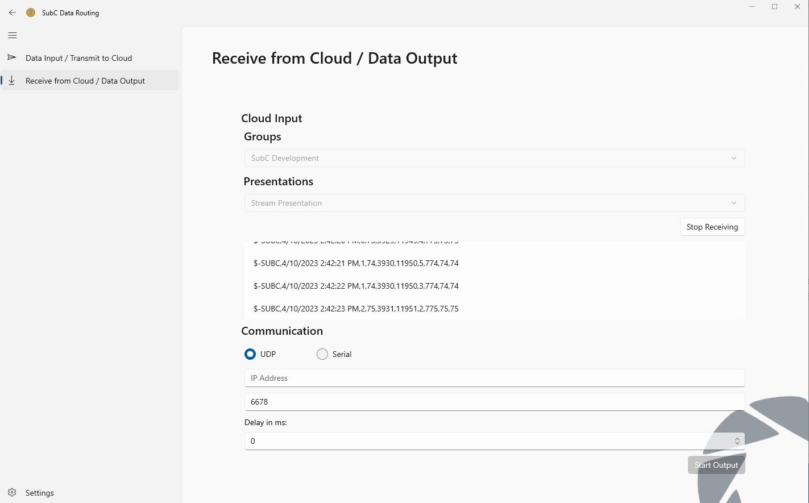Click the Settings gear icon
The height and width of the screenshot is (503, 809).
(x=12, y=492)
